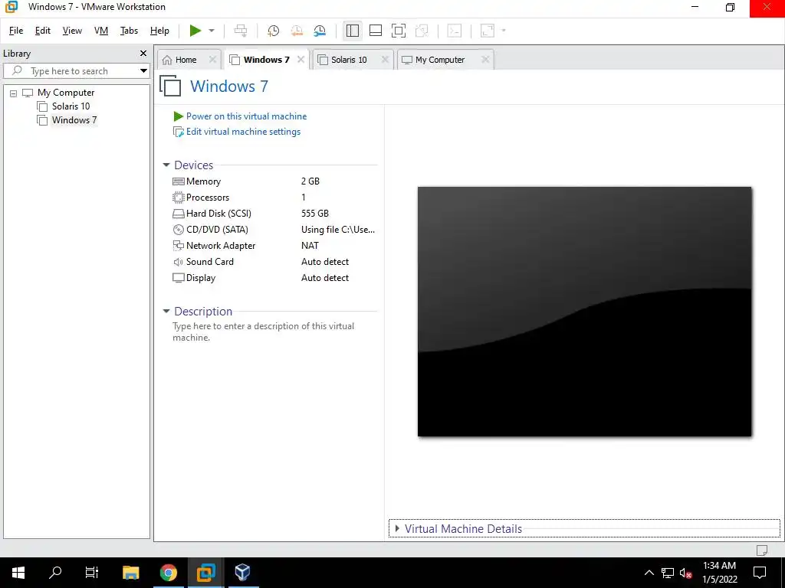
Task: Click the Sound Card device row
Action: (274, 262)
